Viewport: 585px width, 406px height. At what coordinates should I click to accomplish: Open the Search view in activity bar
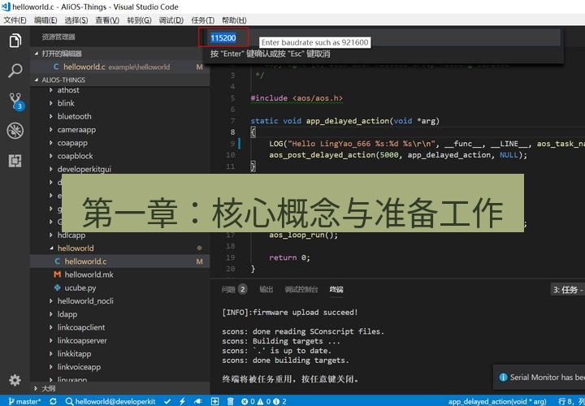15,71
